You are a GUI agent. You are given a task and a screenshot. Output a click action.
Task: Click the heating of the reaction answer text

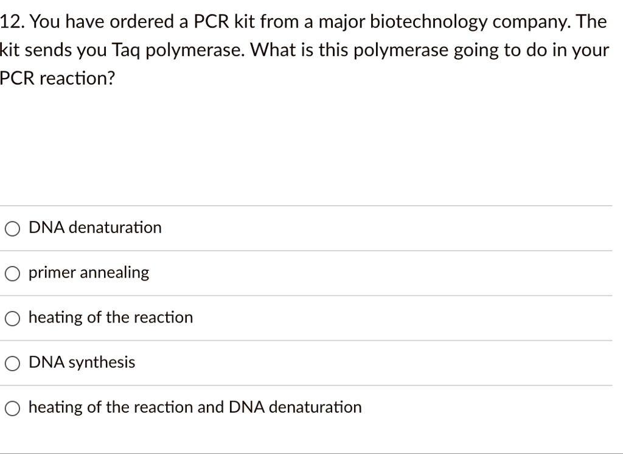pos(110,317)
